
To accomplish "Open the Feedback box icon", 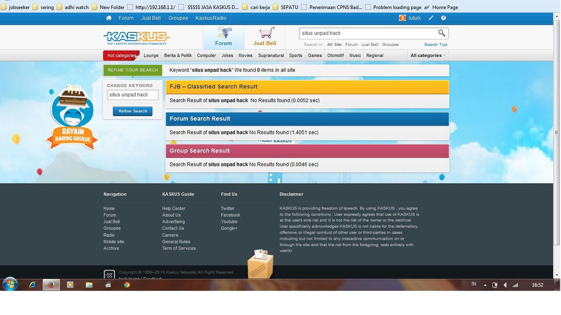I will click(260, 264).
